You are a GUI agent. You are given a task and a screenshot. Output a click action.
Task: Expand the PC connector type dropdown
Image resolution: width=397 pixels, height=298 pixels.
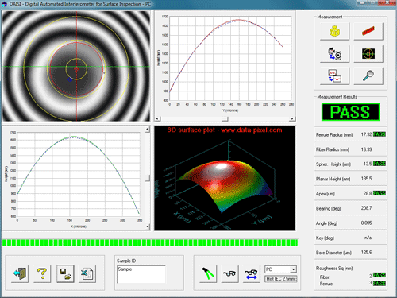(x=293, y=269)
